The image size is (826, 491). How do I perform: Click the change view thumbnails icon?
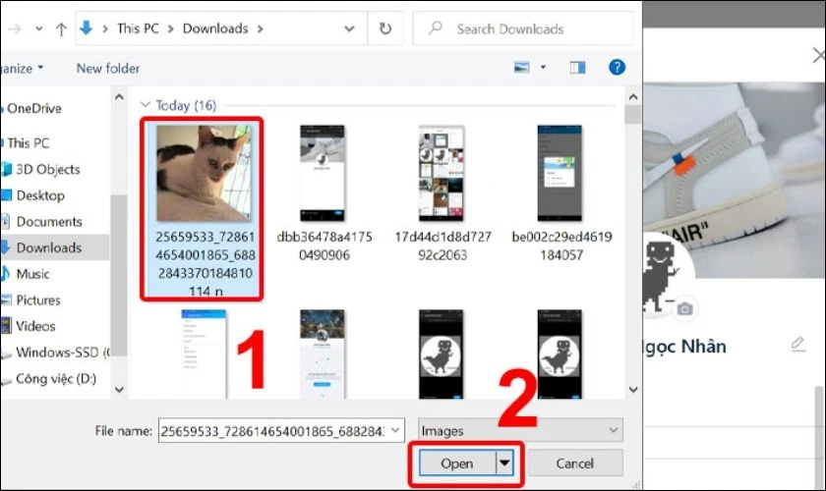tap(522, 68)
